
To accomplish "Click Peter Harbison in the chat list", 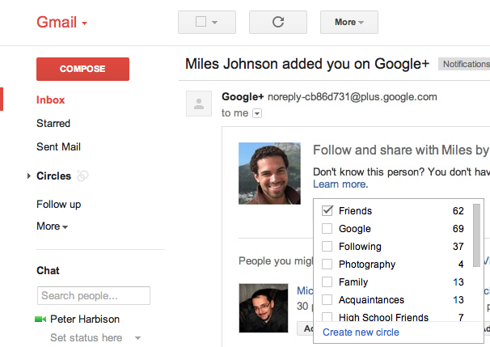I will pos(85,319).
